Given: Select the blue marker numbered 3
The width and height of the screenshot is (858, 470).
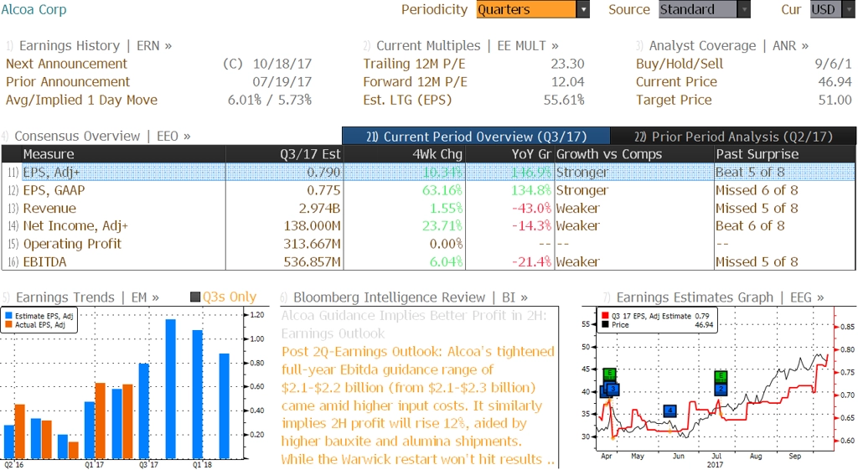Looking at the screenshot, I should tap(612, 389).
